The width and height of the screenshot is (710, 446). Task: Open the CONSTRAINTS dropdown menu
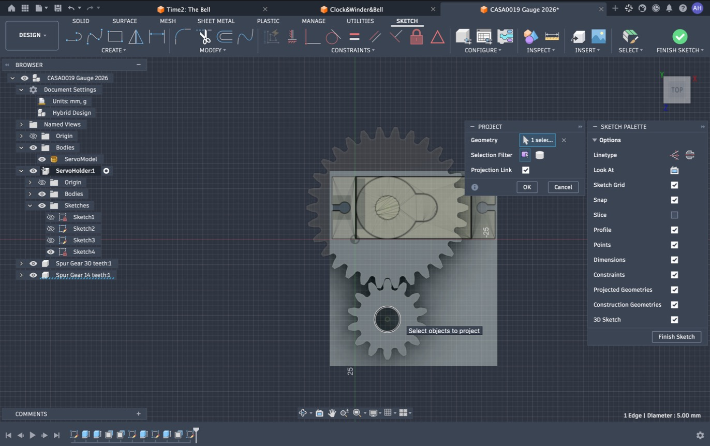pyautogui.click(x=353, y=50)
